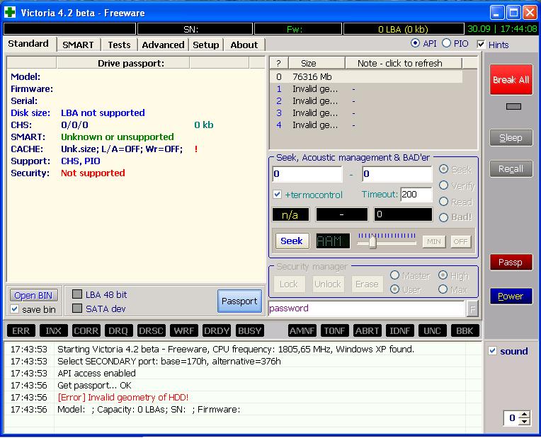This screenshot has height=438, width=541.
Task: Select the API access mode
Action: pyautogui.click(x=415, y=43)
